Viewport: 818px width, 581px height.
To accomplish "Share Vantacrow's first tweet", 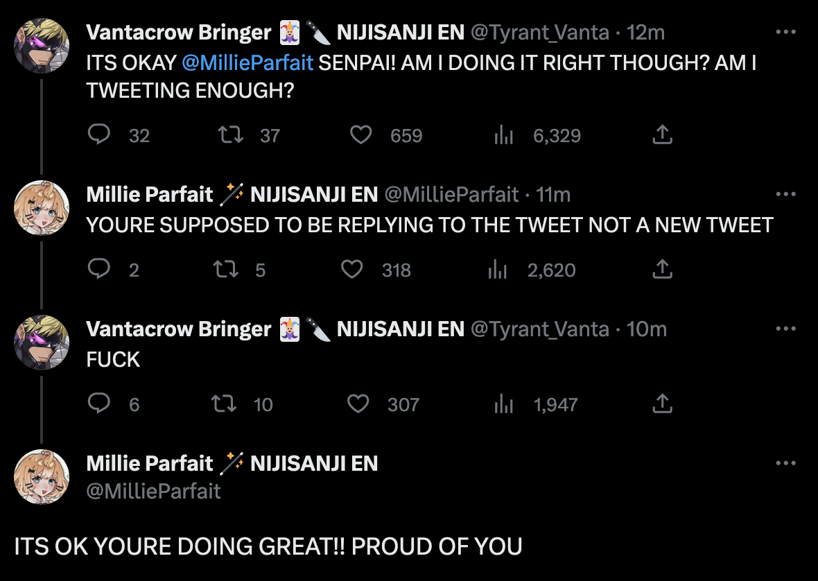I will point(662,135).
